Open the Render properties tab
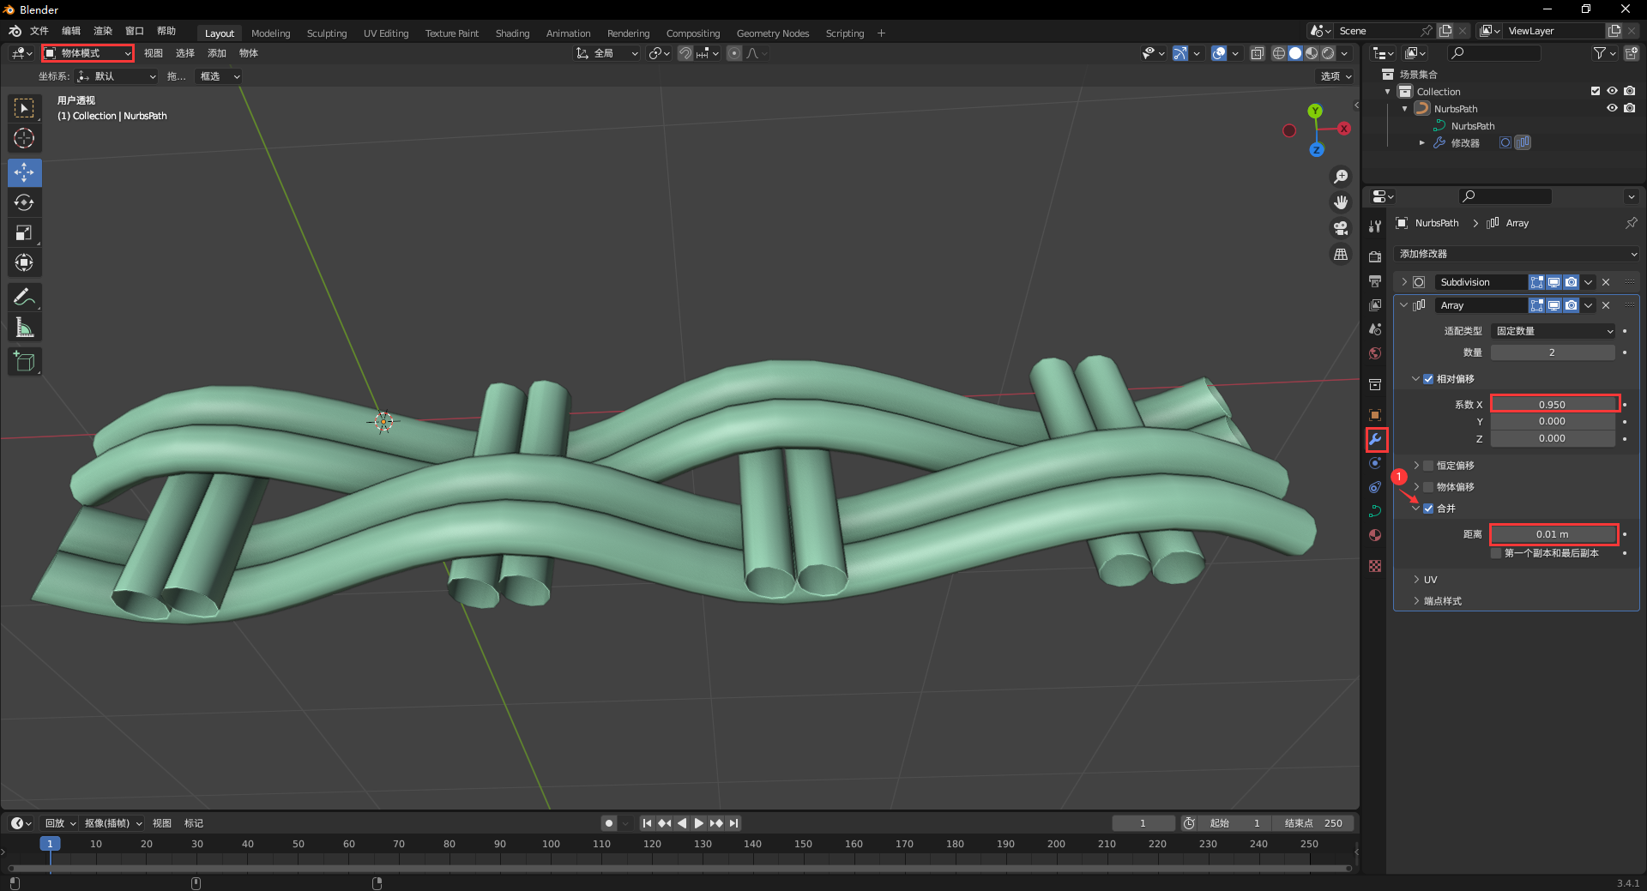Viewport: 1647px width, 891px height. coord(1375,256)
